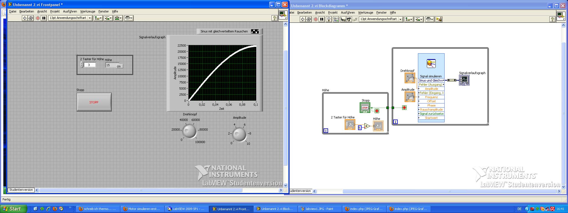Click the Signalverlaufsgraph terminal in Blockdiagramm

(464, 80)
